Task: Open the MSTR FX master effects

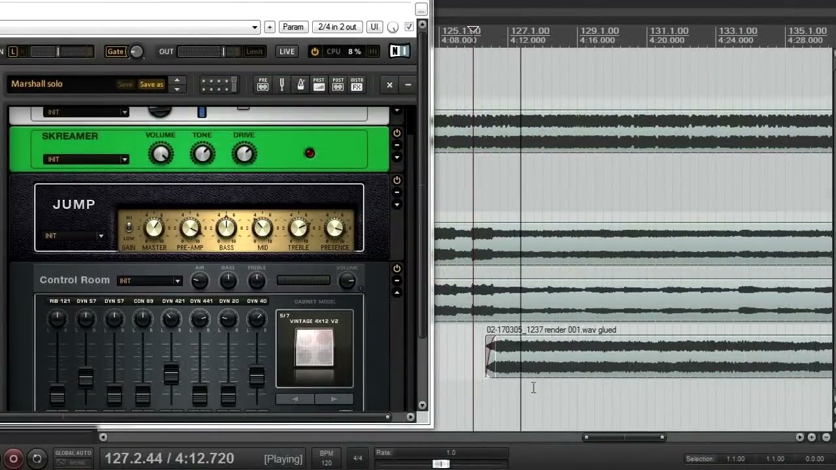Action: [357, 84]
